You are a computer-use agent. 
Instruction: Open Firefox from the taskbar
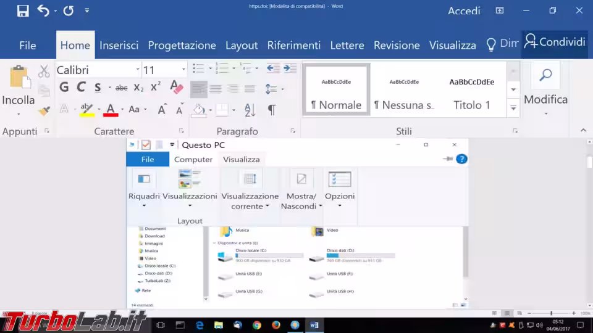275,325
